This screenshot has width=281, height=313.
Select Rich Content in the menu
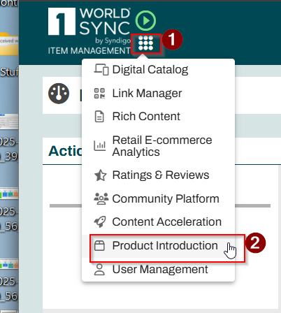pos(158,116)
